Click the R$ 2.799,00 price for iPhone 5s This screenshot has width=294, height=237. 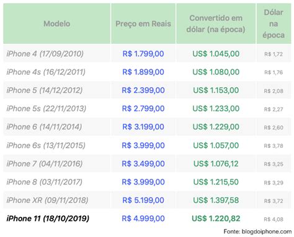143,108
